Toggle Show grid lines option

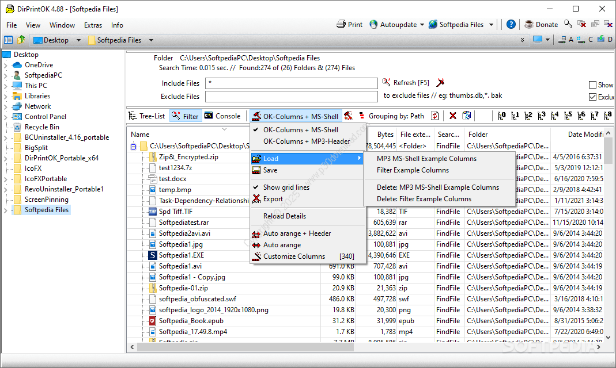(286, 187)
